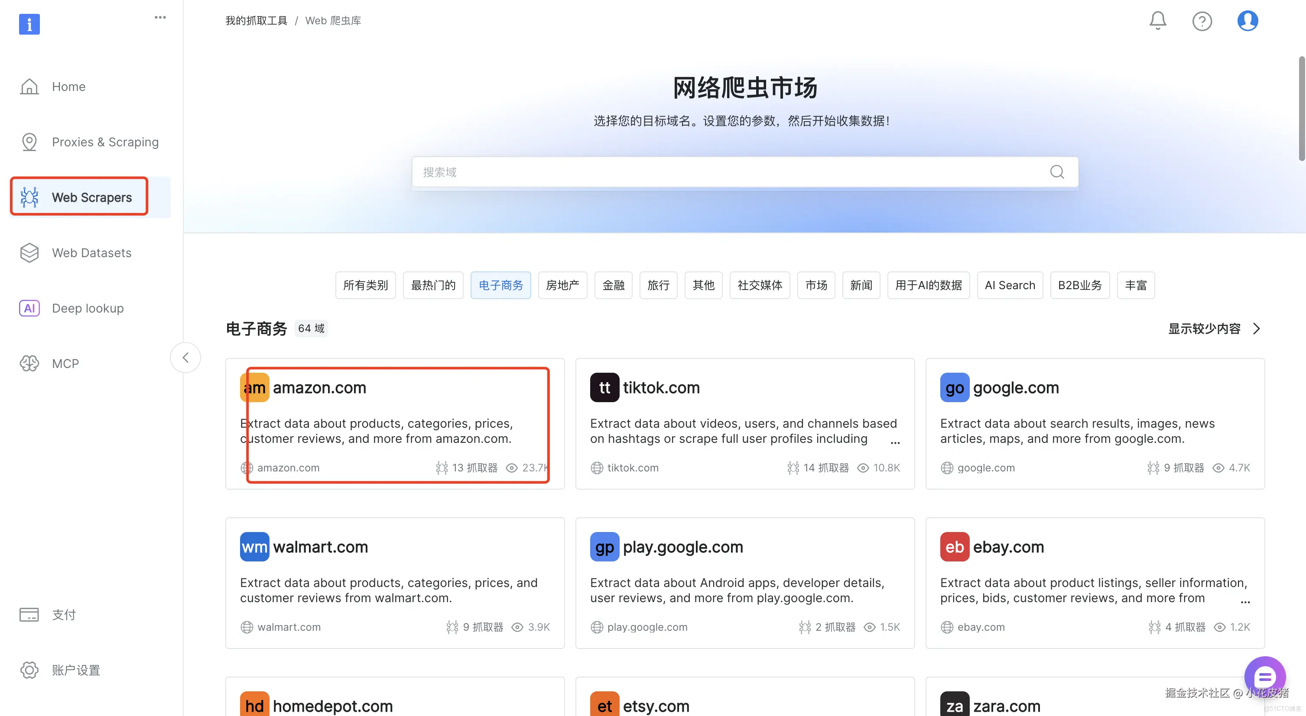Viewport: 1306px width, 716px height.
Task: Select the 房地产 category tab
Action: [x=562, y=285]
